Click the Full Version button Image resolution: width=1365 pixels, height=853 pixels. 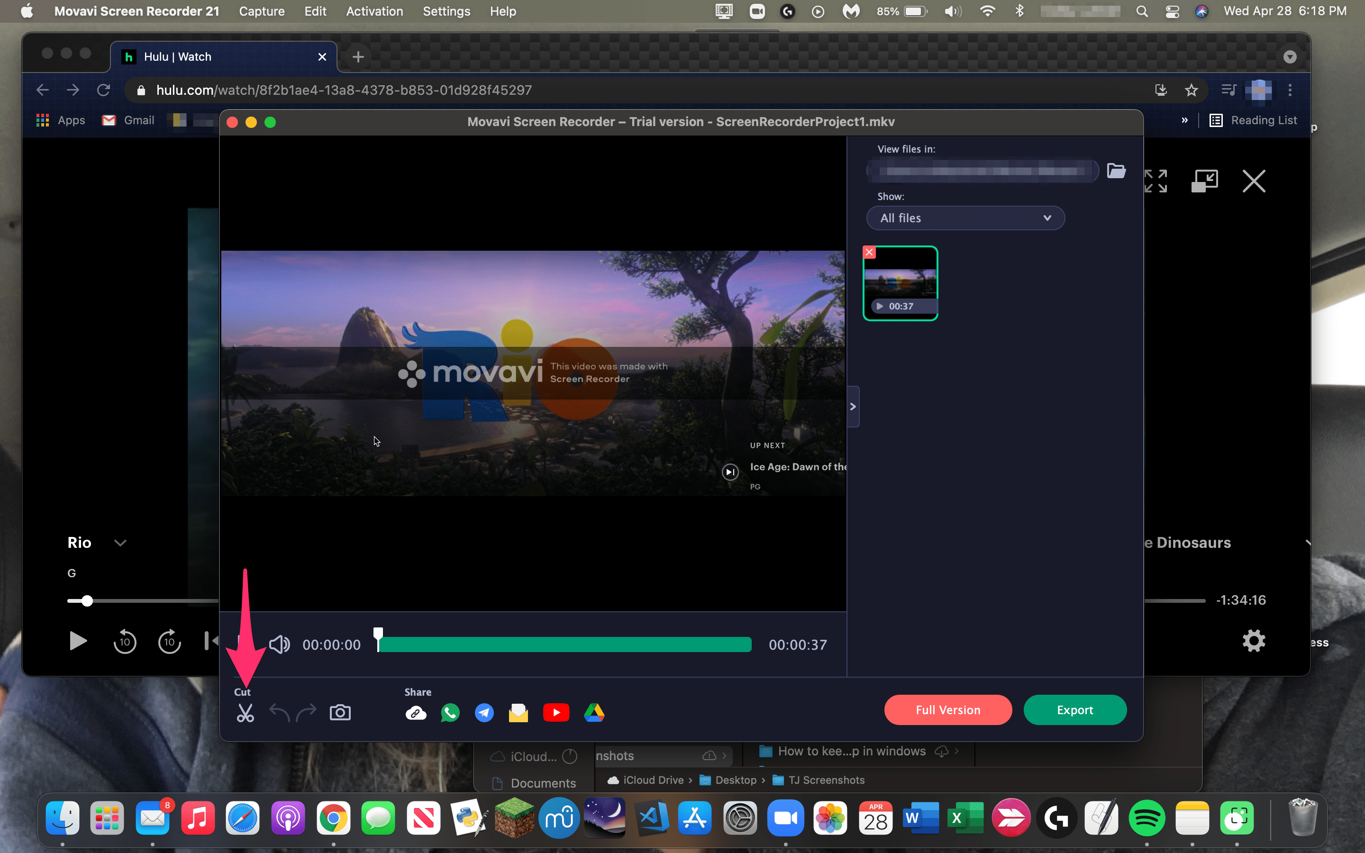click(947, 710)
